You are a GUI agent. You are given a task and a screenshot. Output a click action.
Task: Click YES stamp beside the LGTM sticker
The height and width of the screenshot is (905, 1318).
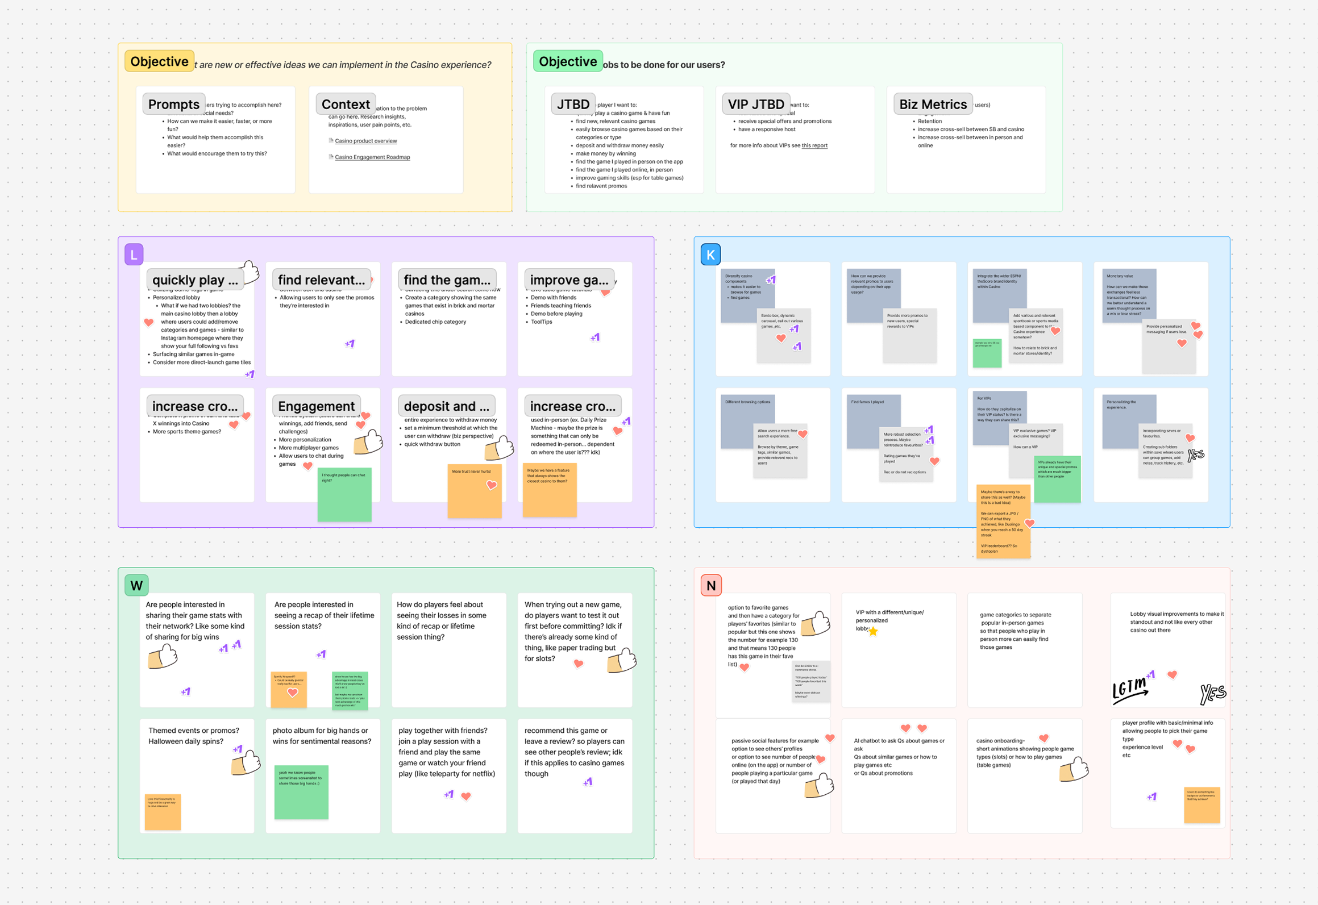point(1213,694)
